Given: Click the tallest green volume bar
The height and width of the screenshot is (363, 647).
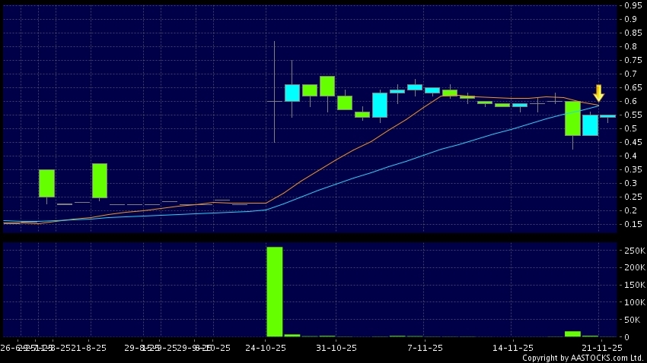Looking at the screenshot, I should 274,291.
